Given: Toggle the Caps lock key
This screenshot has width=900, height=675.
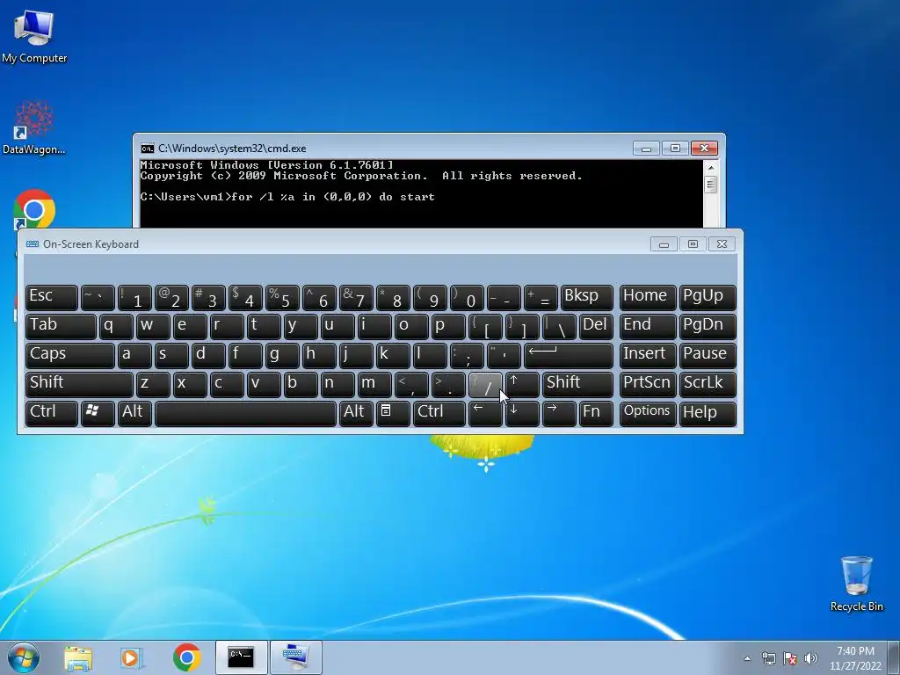Looking at the screenshot, I should point(70,355).
